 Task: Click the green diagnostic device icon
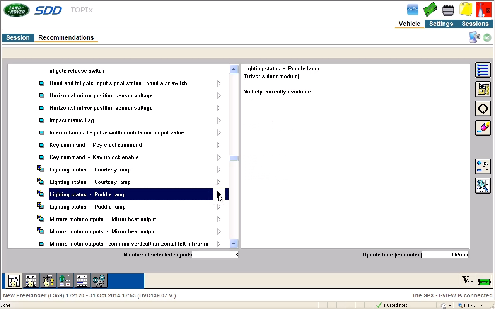pos(430,10)
